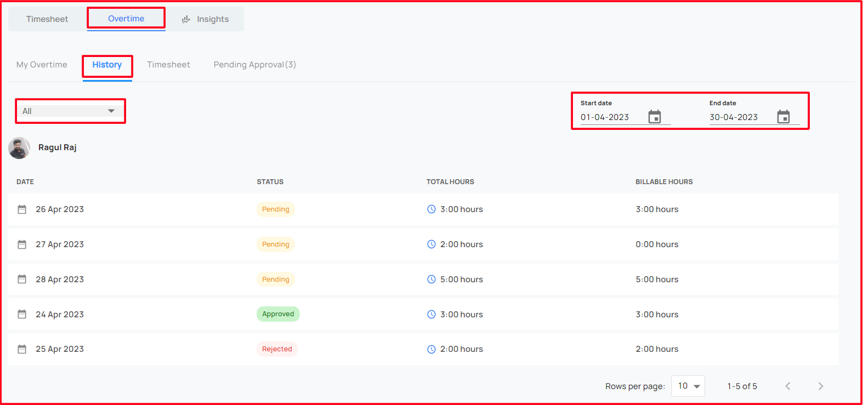863x405 pixels.
Task: Click clock icon in 28 Apr row
Action: click(431, 279)
